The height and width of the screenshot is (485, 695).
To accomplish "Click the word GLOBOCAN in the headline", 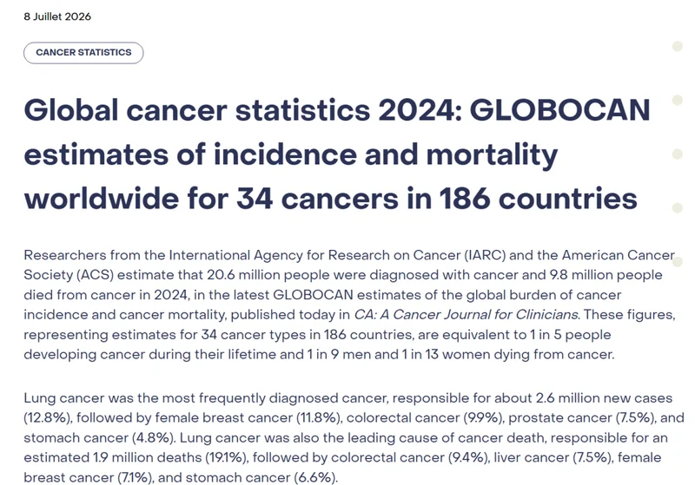I will click(559, 110).
